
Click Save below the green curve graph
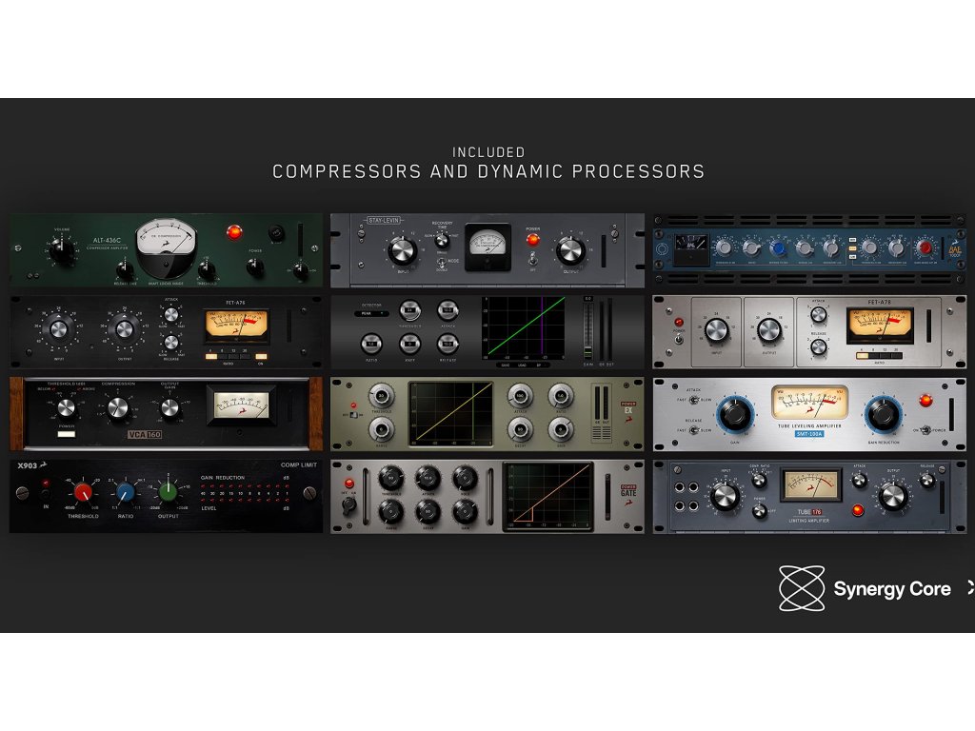506,365
